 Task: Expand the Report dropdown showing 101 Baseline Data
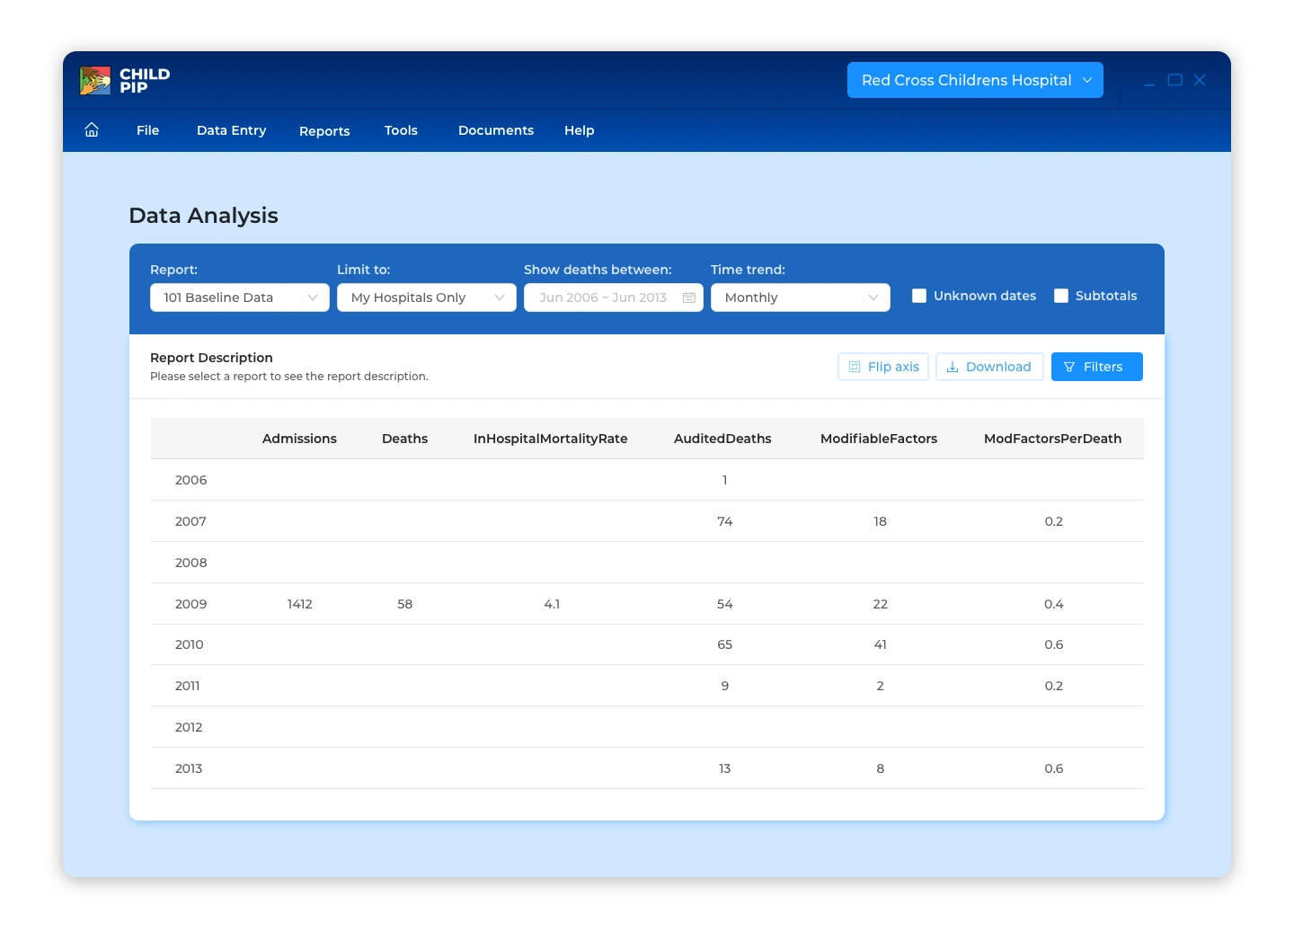coord(240,297)
